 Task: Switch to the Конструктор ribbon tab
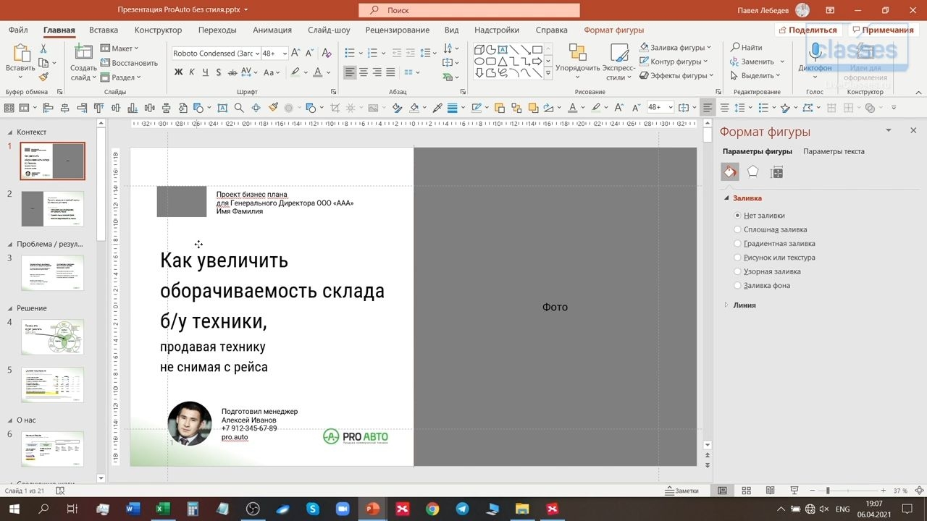[x=158, y=30]
